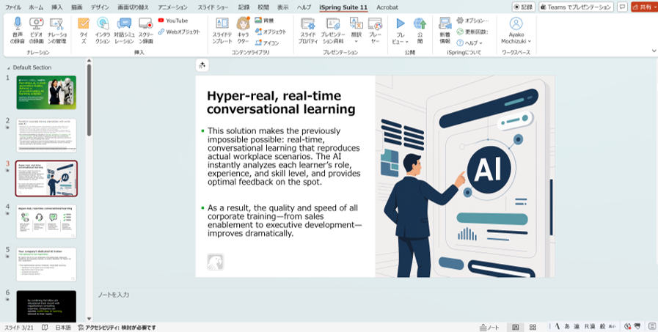Screen dimensions: 658x332
Task: Click Teams でプレゼンテーション button
Action: [x=575, y=7]
